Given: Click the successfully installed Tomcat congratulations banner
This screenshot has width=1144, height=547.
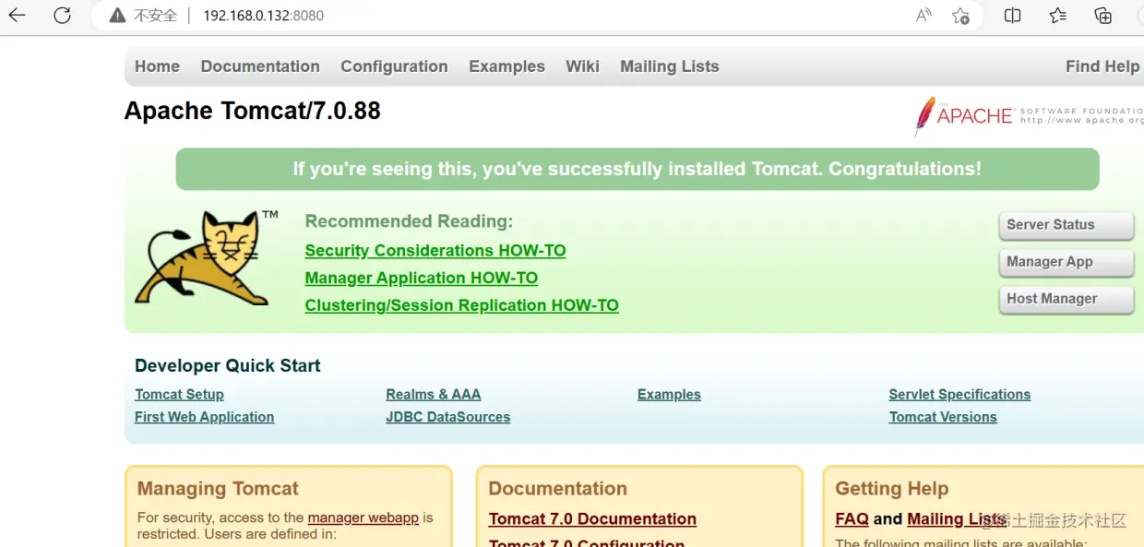Looking at the screenshot, I should pyautogui.click(x=638, y=170).
